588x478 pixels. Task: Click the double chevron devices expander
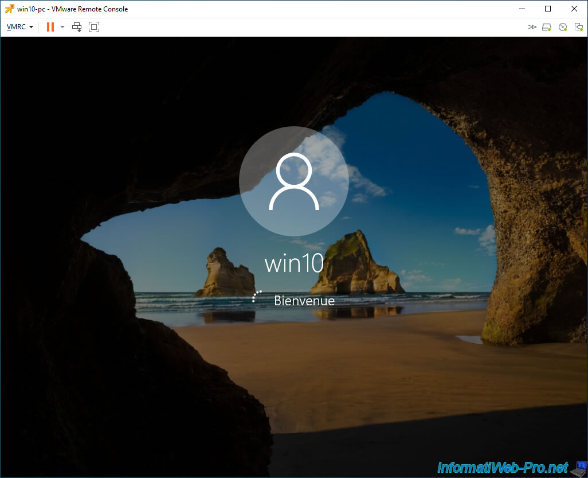(532, 27)
